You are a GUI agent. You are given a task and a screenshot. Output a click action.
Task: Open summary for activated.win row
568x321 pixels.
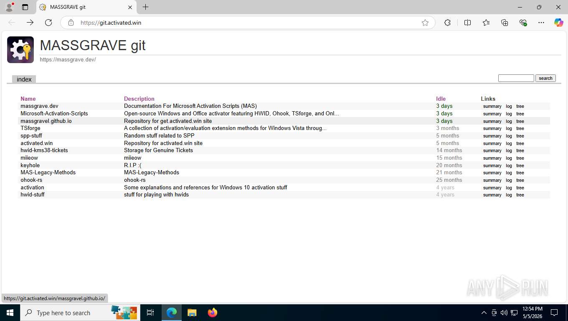pyautogui.click(x=492, y=143)
